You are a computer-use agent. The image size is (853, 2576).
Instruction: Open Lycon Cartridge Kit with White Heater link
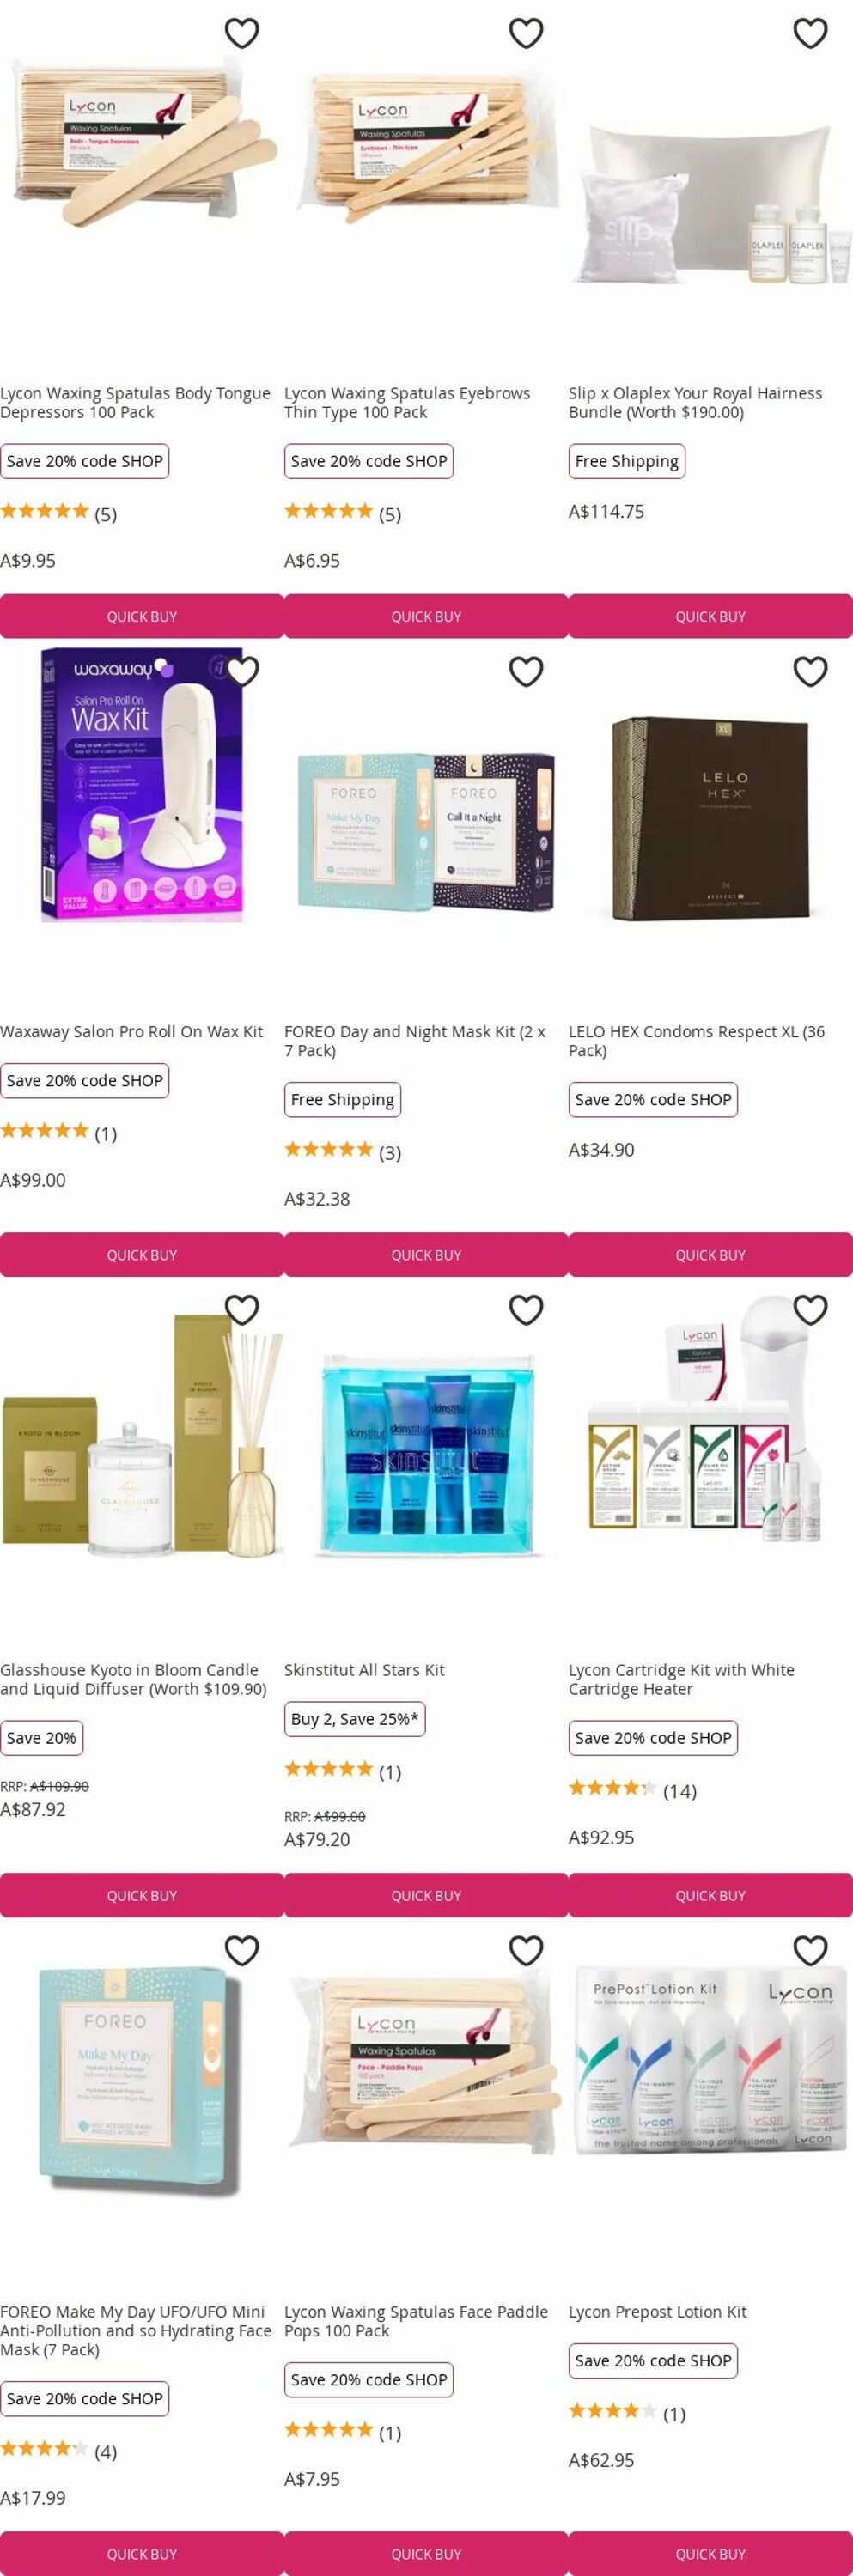point(681,1679)
